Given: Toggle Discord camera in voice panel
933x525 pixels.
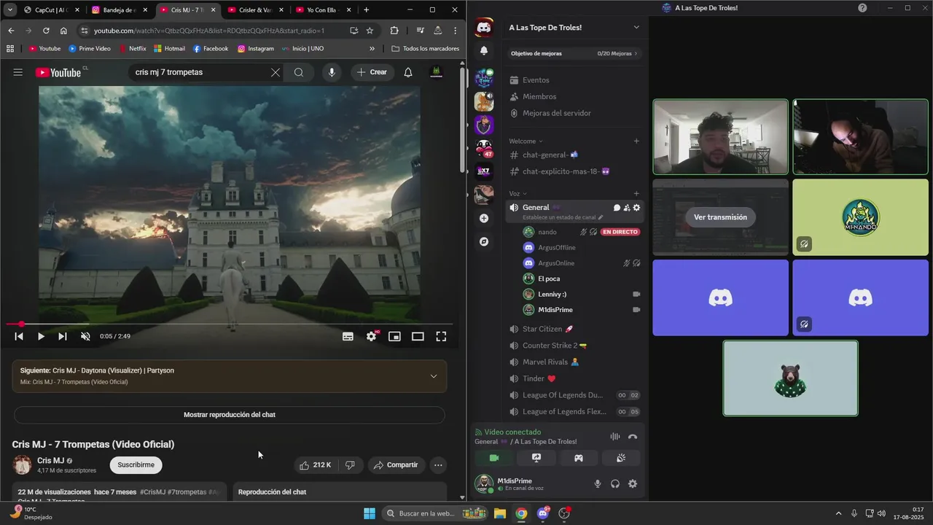Looking at the screenshot, I should pos(493,458).
